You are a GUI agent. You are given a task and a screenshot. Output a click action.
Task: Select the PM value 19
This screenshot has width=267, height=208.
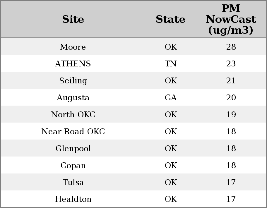231,115
